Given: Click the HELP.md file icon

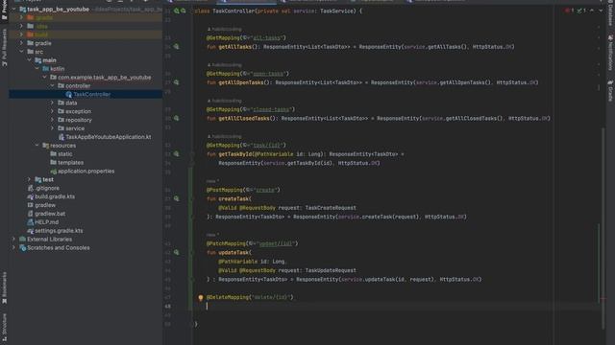Looking at the screenshot, I should click(x=30, y=221).
